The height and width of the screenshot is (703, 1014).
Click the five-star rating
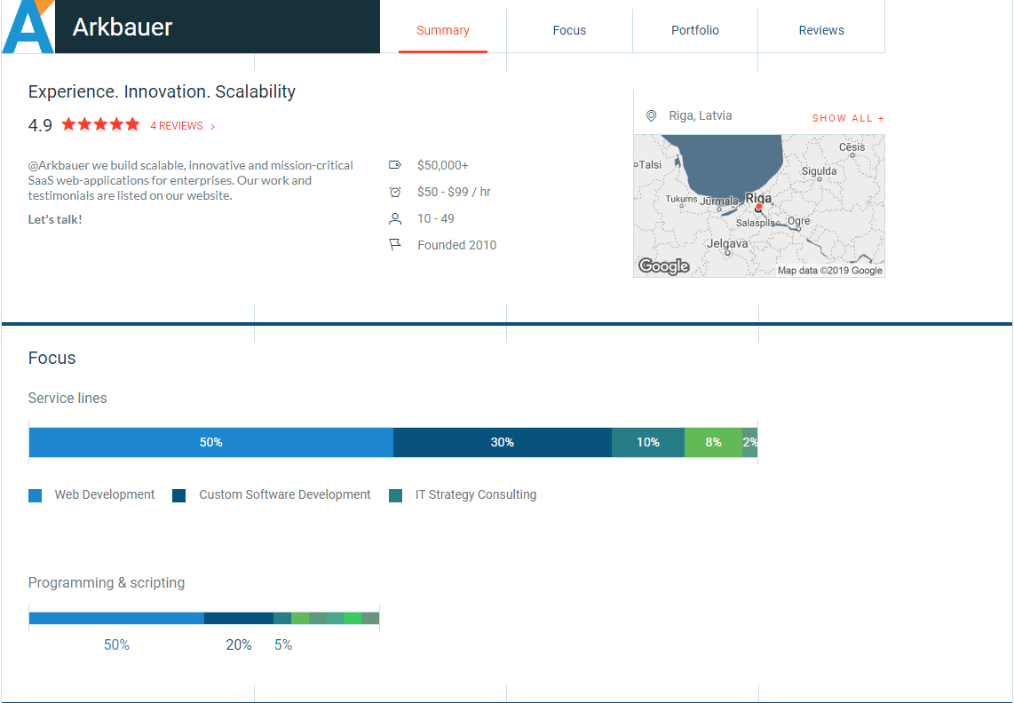100,124
